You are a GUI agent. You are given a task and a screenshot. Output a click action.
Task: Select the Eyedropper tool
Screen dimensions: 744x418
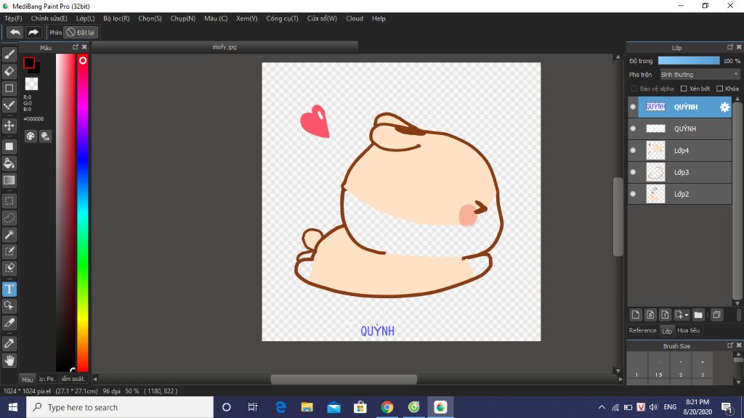pos(9,343)
